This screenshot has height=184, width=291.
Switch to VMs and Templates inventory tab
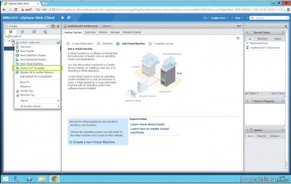[x=22, y=32]
